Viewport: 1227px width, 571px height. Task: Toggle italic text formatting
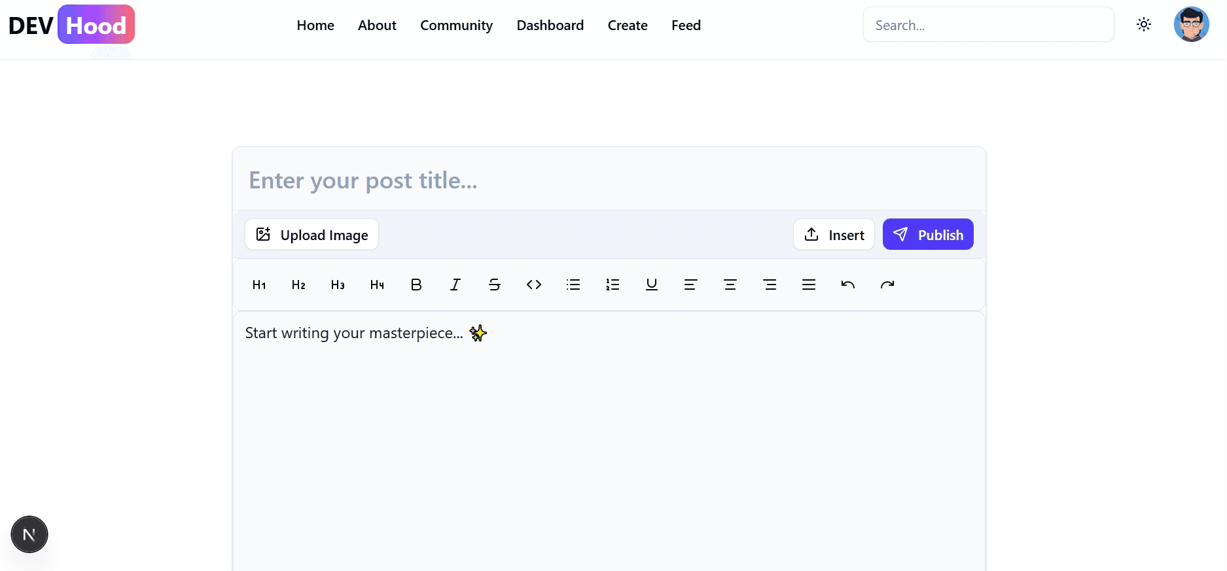pos(455,285)
